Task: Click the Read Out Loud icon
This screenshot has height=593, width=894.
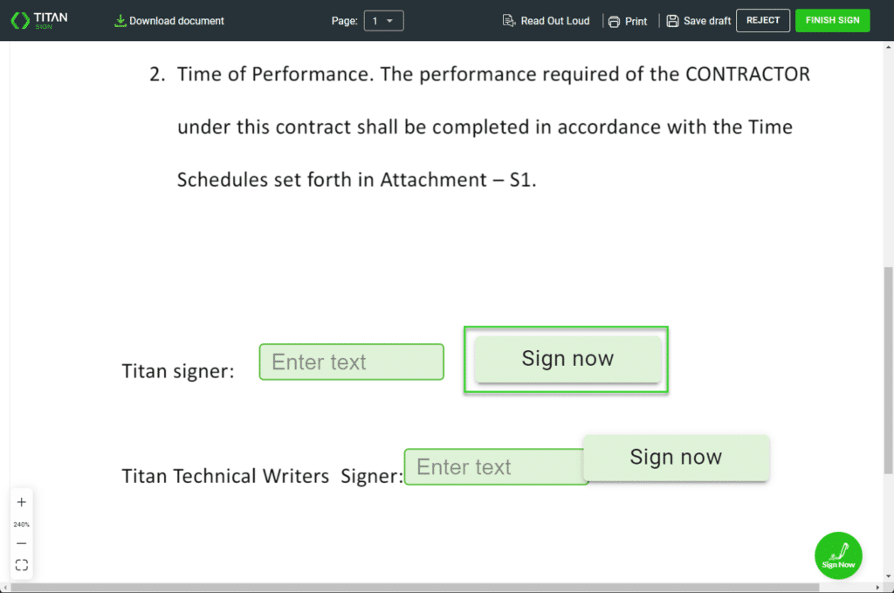Action: point(509,20)
